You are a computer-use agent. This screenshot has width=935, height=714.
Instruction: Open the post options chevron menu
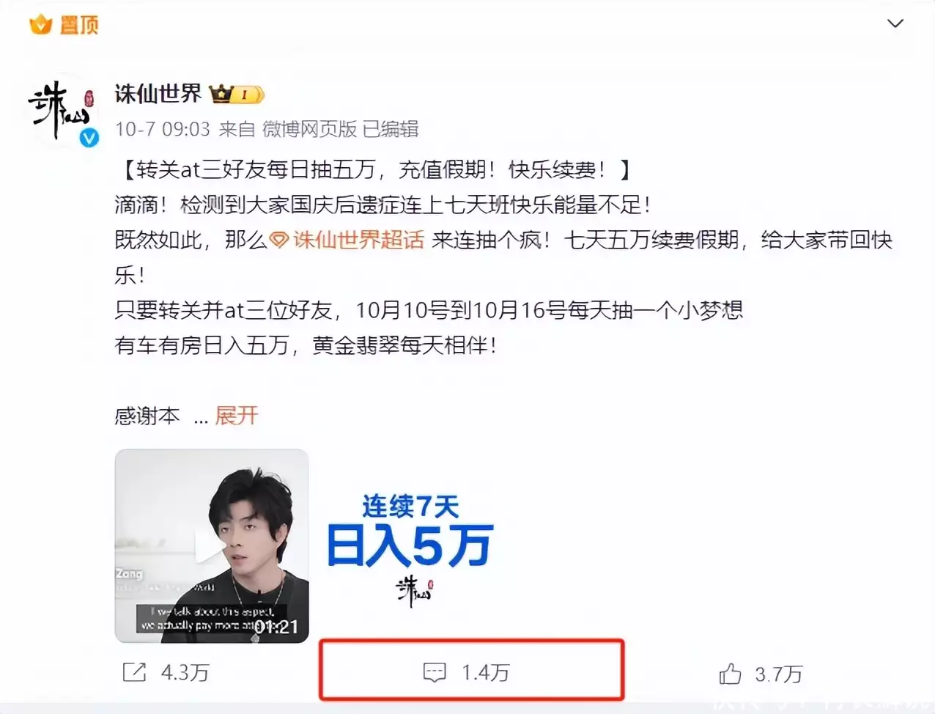pos(895,23)
